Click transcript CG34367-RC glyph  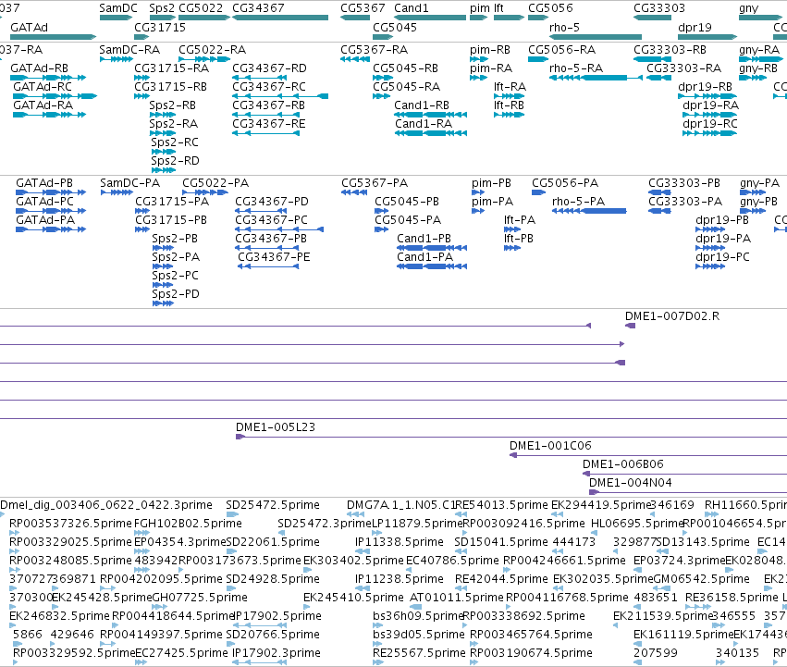(280, 96)
